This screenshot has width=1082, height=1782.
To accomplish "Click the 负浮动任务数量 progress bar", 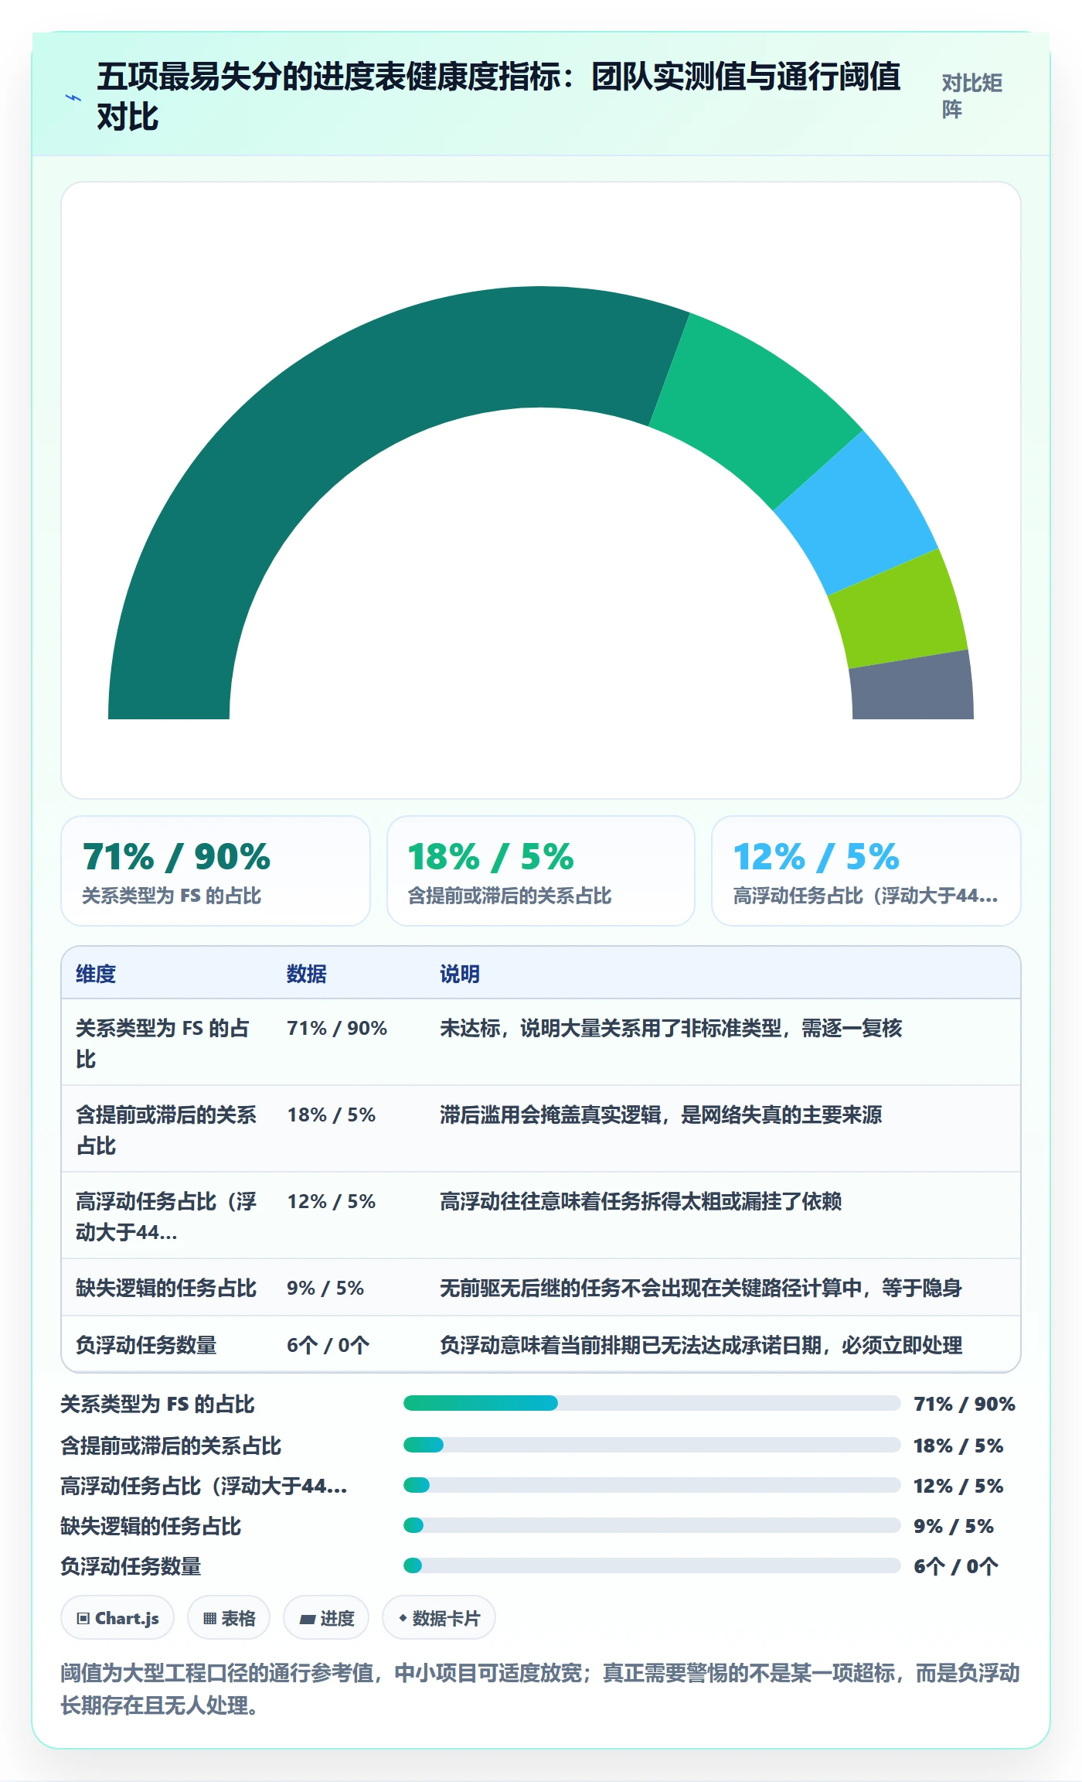I will click(x=652, y=1565).
